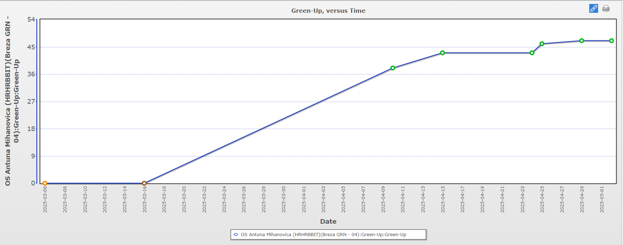Click the green data point at 2025-04-15

(442, 53)
